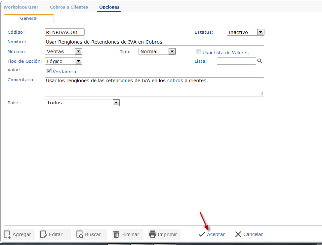
Task: Click the Agregar add-record icon
Action: point(7,234)
